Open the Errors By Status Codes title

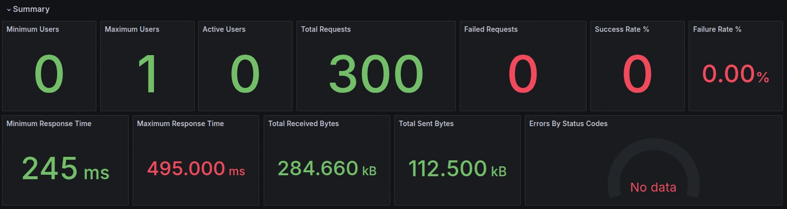click(x=568, y=124)
